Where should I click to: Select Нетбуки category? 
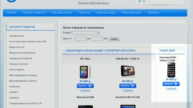14,92
